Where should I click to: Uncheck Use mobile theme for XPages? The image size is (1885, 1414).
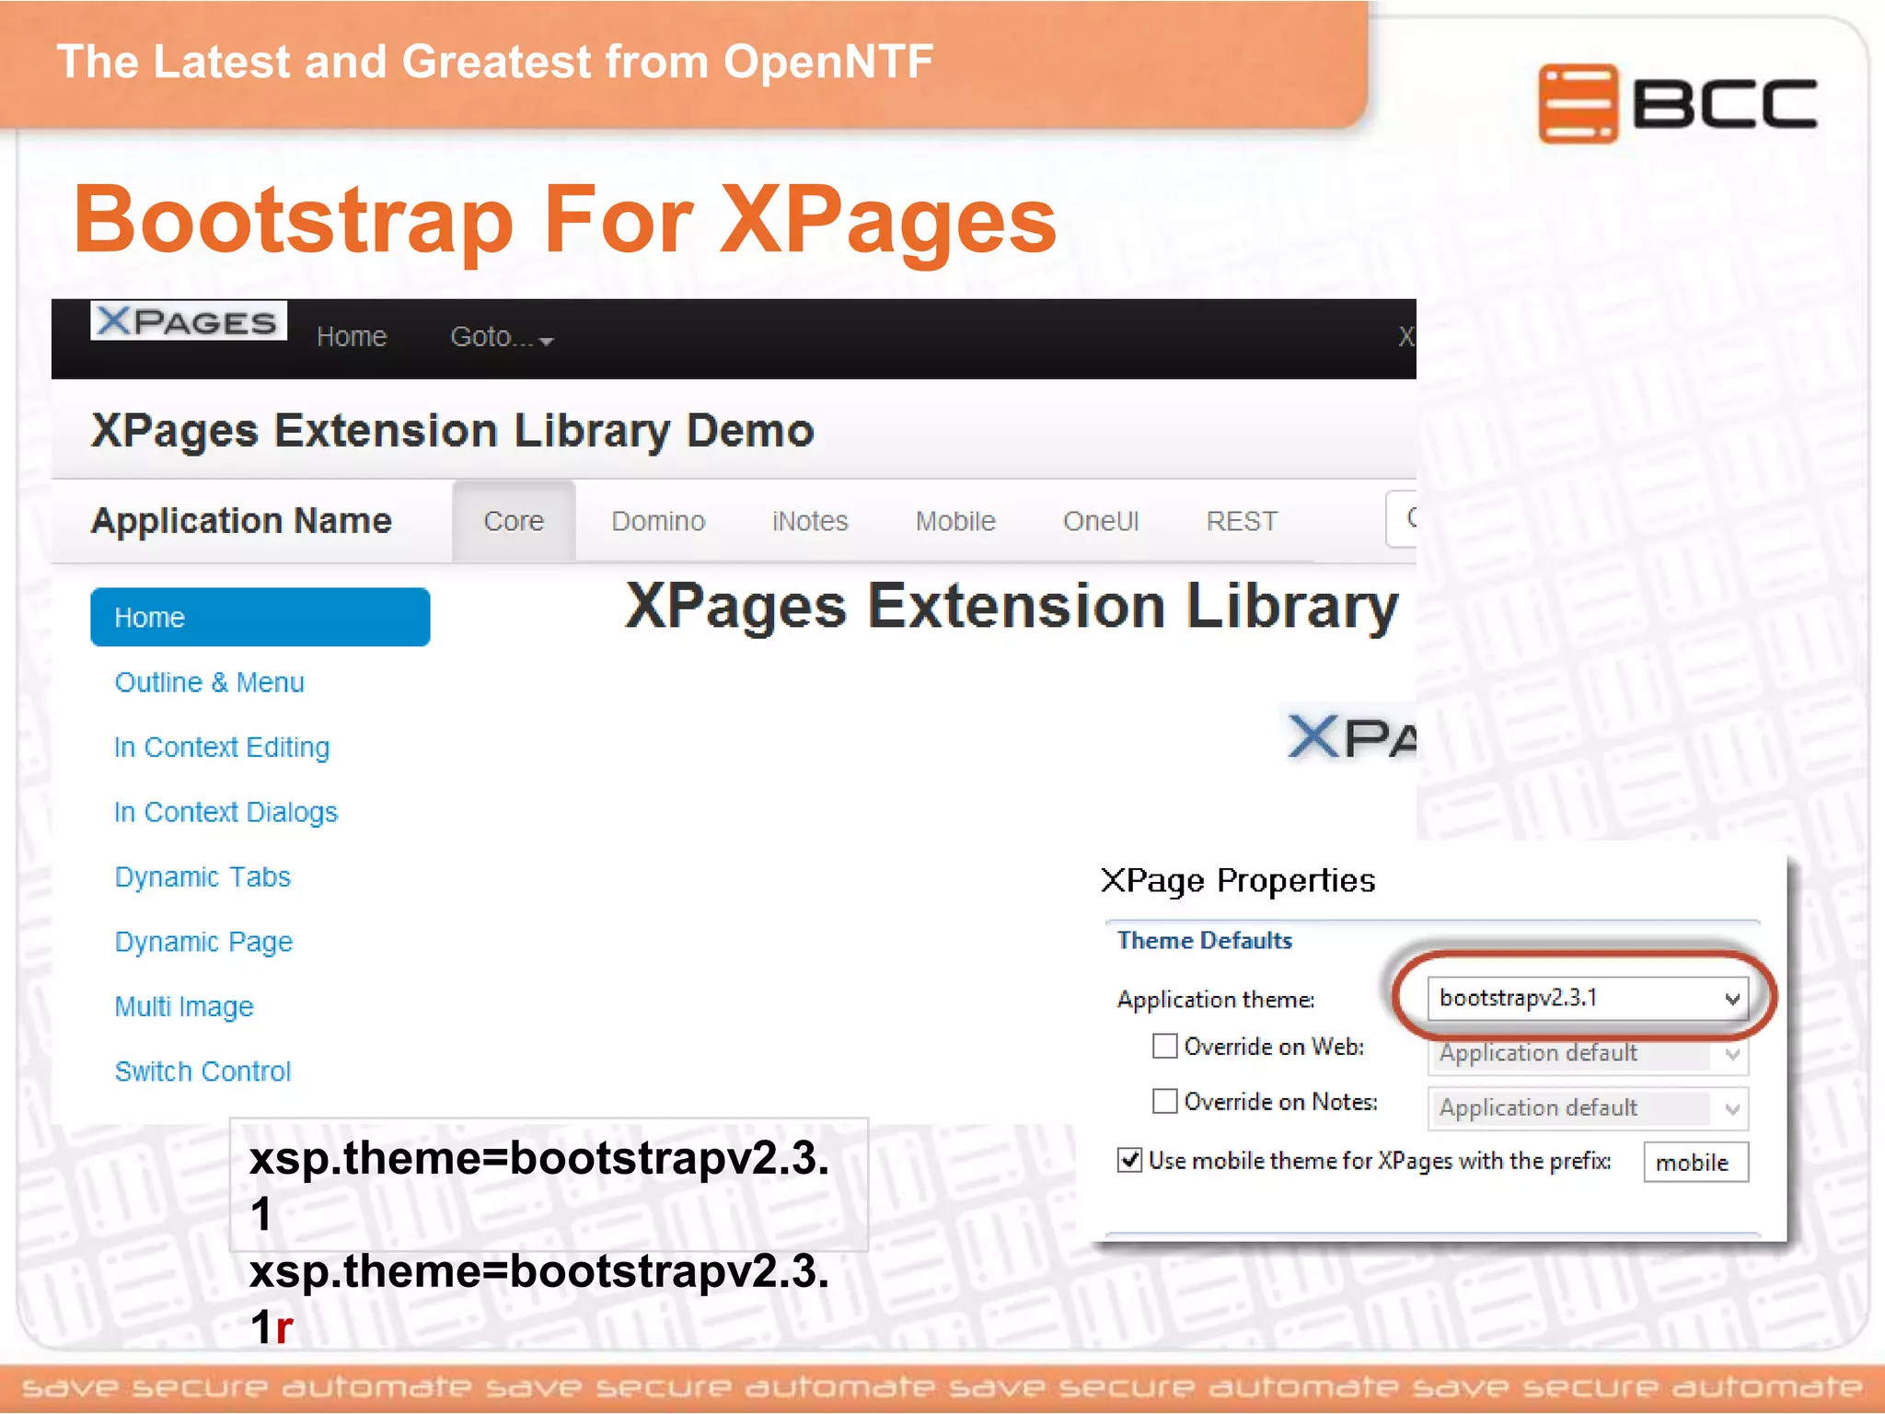(x=1129, y=1160)
